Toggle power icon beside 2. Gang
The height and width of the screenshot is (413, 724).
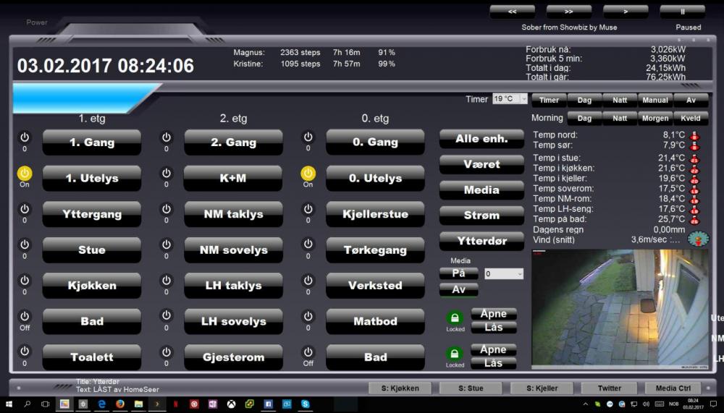[167, 137]
